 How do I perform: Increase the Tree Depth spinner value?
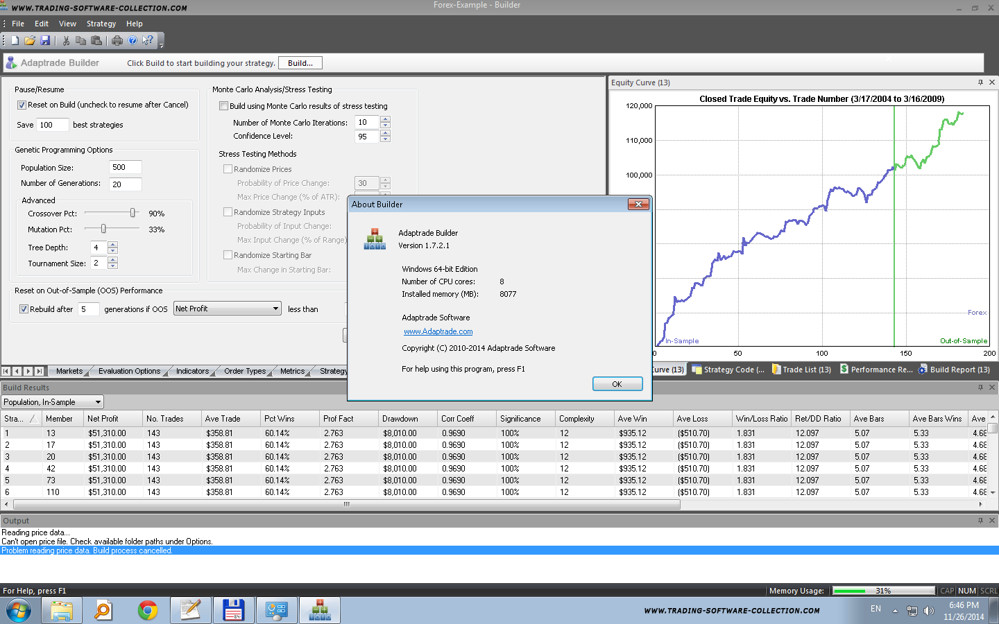[112, 244]
